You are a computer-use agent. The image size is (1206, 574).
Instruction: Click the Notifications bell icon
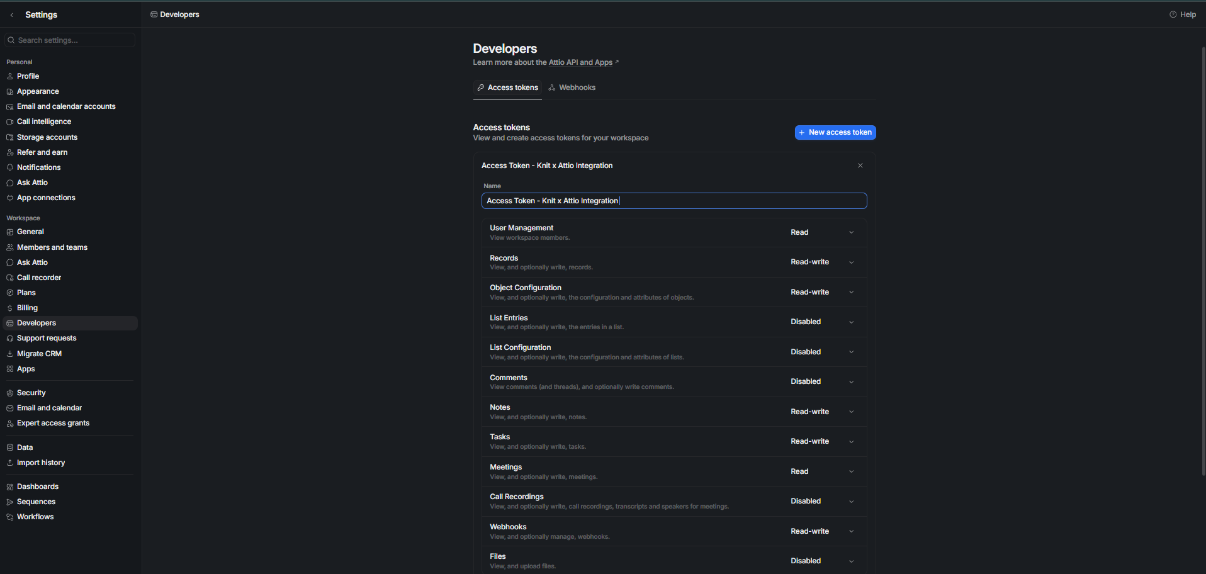coord(10,167)
